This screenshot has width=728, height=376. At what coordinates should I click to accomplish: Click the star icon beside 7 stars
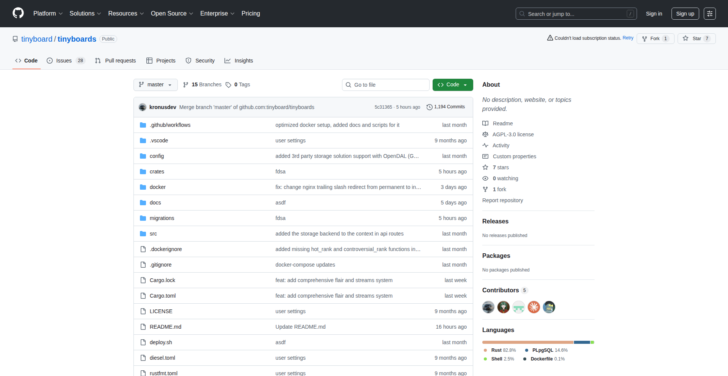point(485,167)
